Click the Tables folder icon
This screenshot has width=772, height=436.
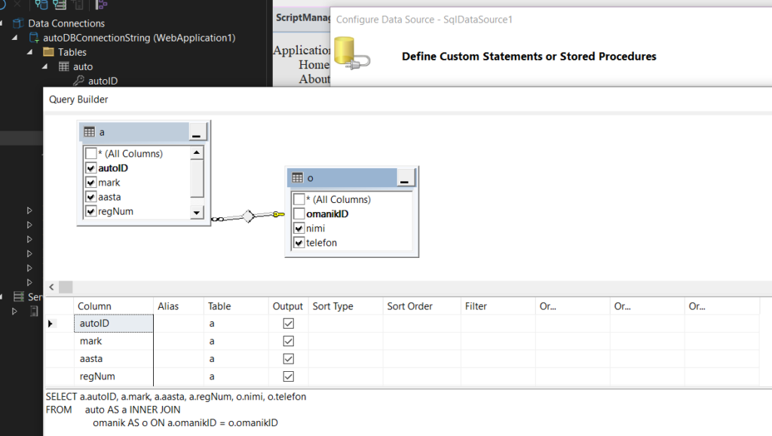pyautogui.click(x=48, y=52)
